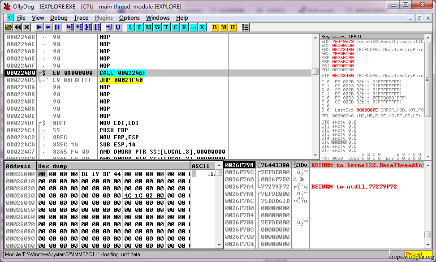Screen dimensions: 436x262
Task: Pause execution with the pause icon
Action: click(57, 27)
